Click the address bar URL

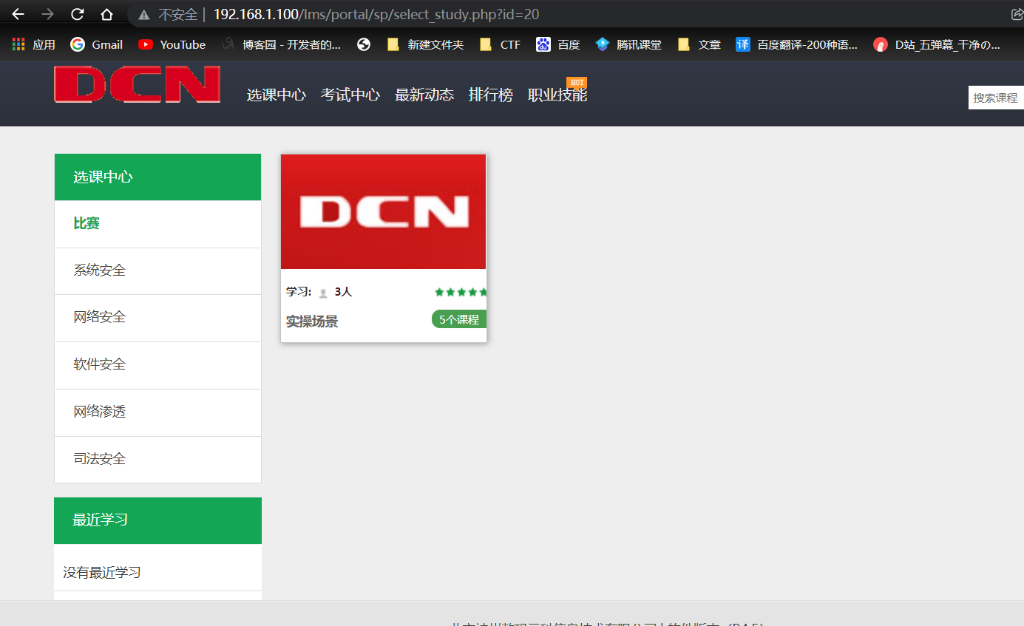point(376,14)
